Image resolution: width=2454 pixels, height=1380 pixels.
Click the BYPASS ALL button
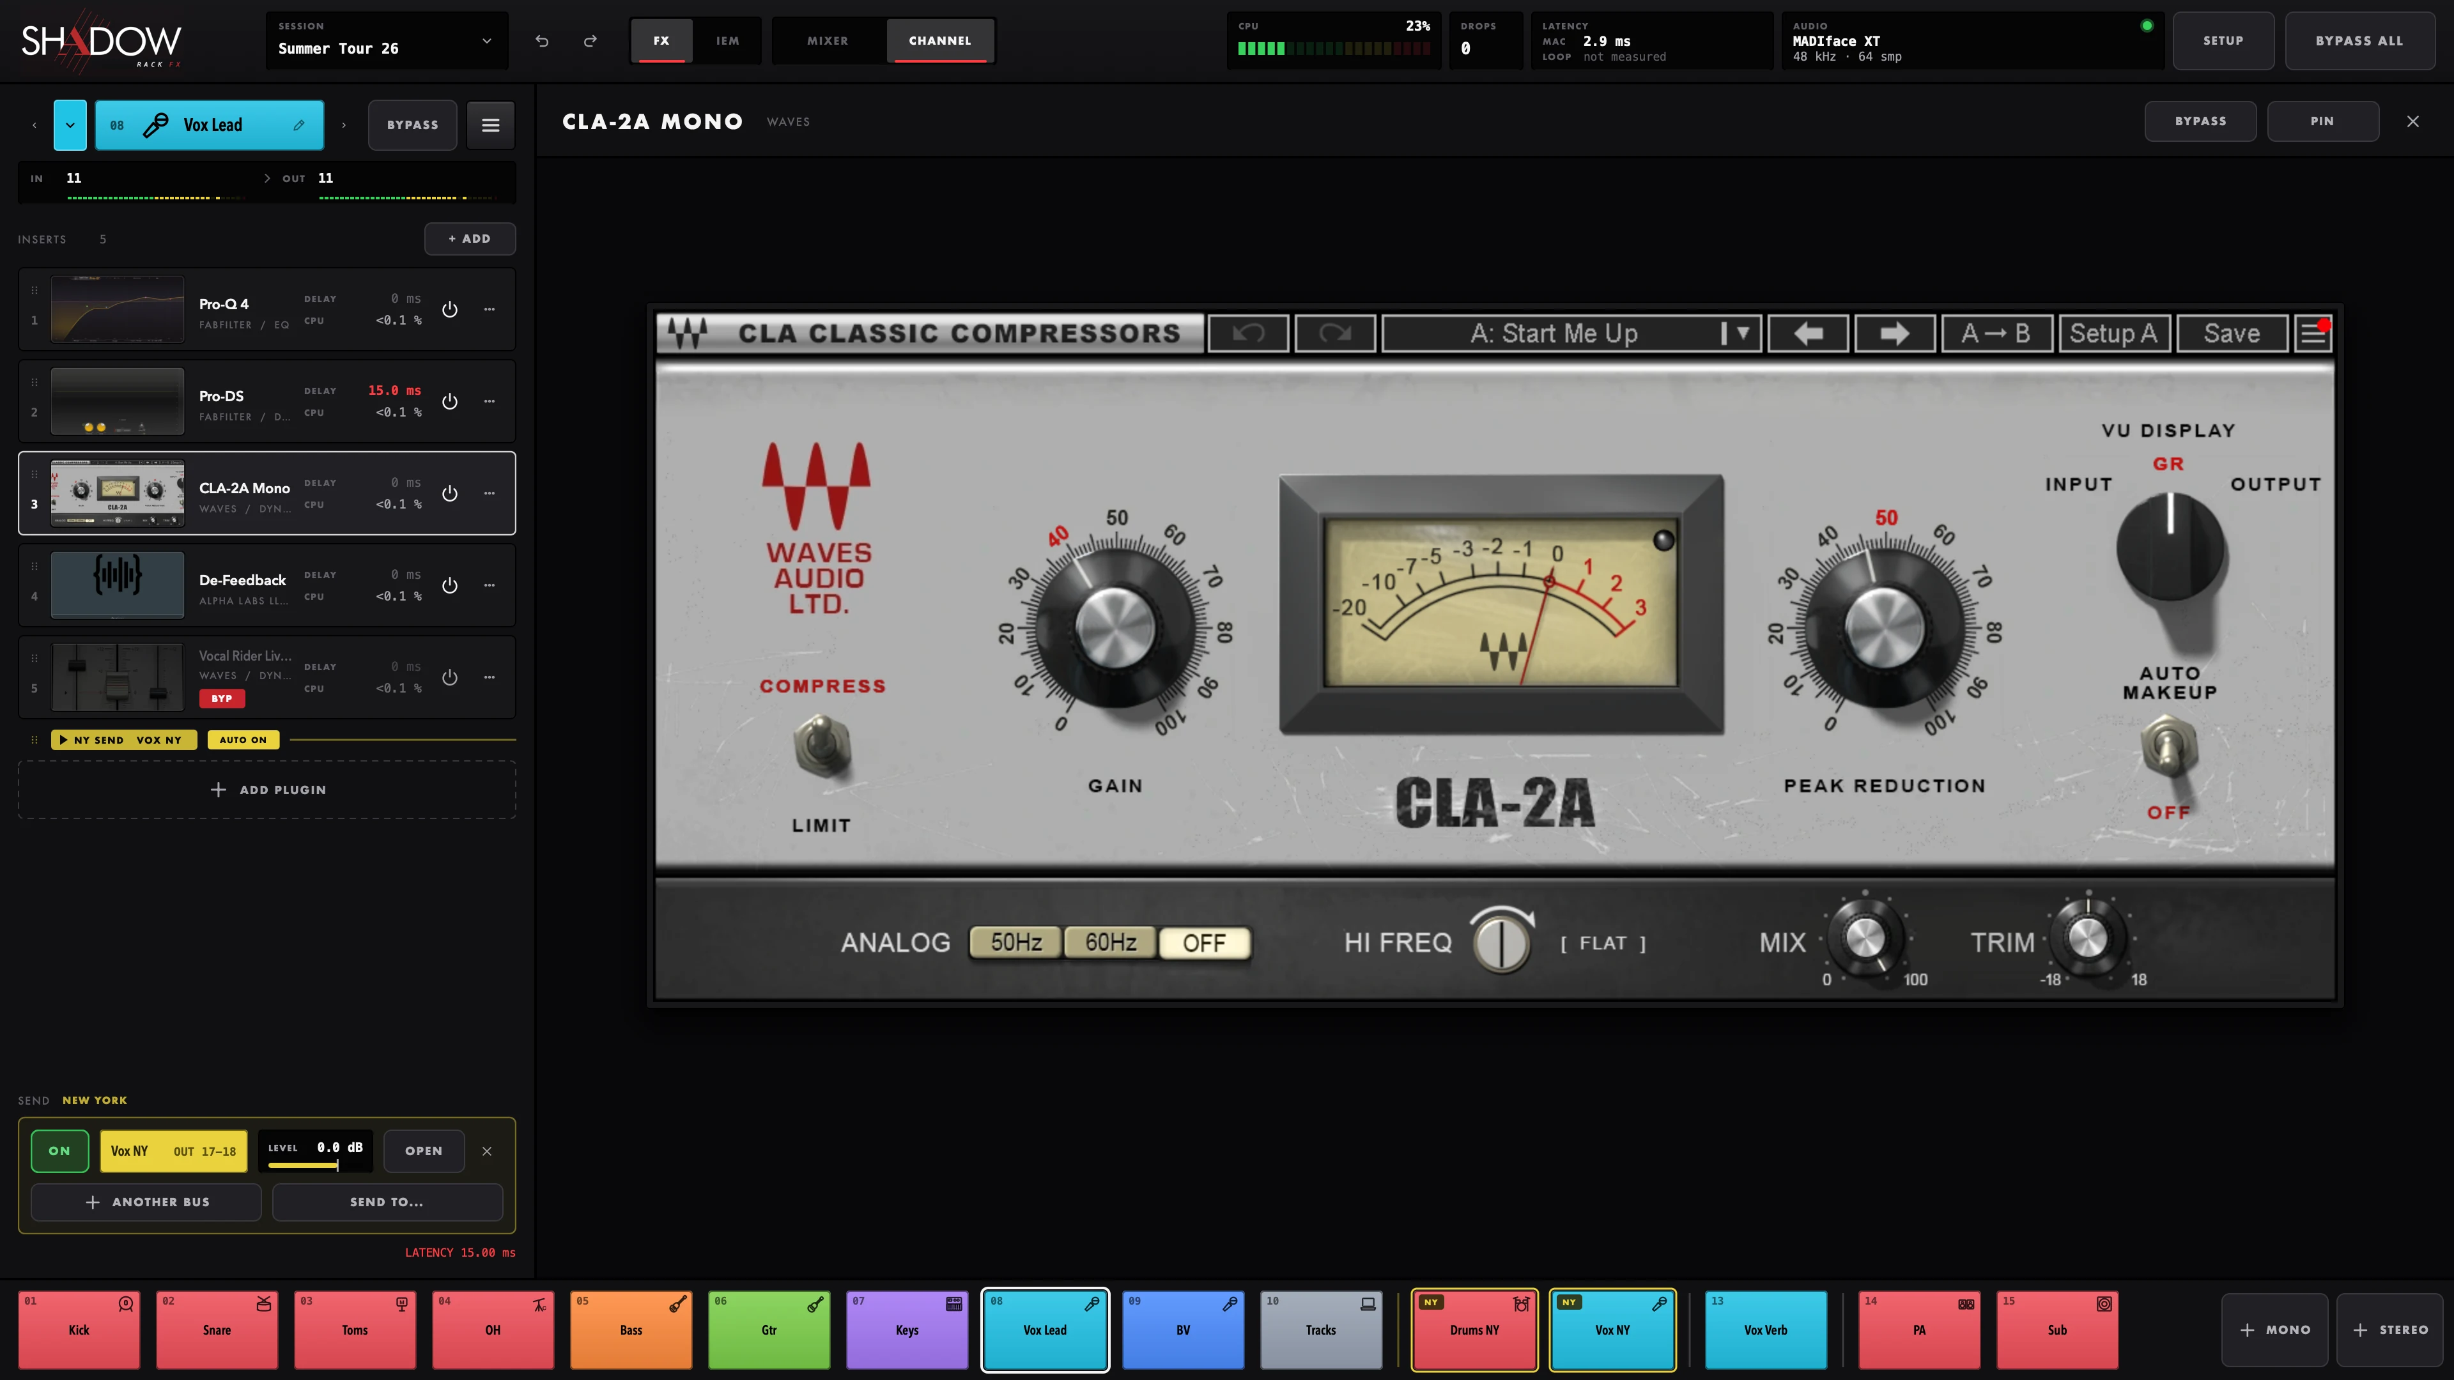click(2359, 41)
